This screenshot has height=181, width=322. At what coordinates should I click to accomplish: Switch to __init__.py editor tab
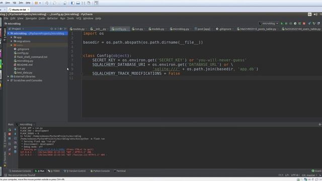[x=99, y=29]
